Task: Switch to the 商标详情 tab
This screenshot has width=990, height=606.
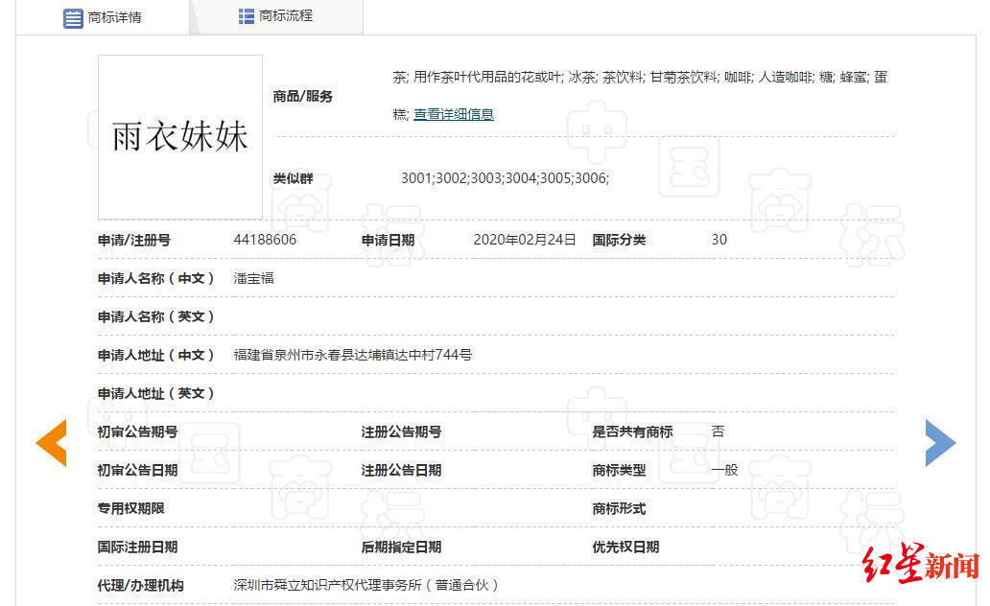Action: coord(111,16)
